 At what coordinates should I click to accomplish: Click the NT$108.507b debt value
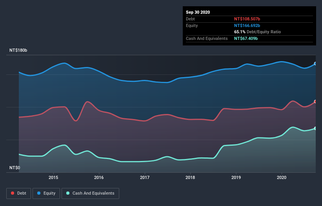tap(247, 19)
